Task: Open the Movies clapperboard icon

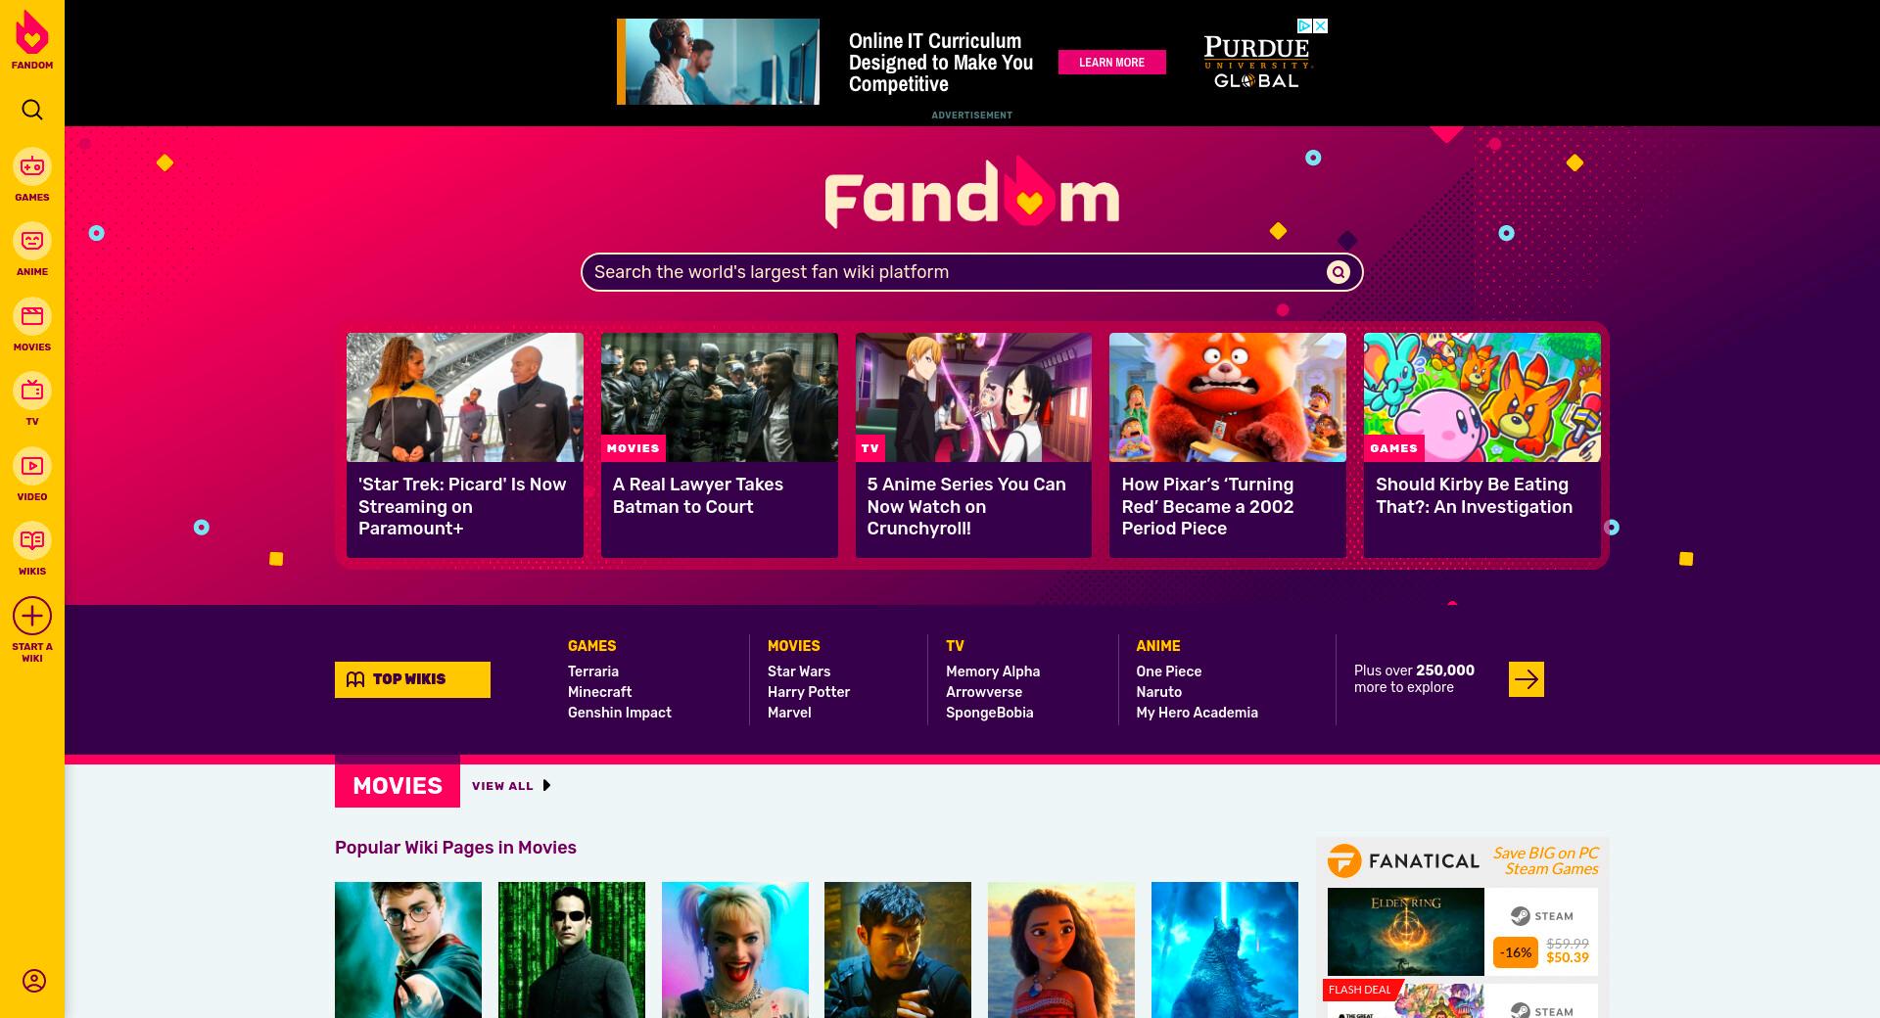Action: [32, 316]
